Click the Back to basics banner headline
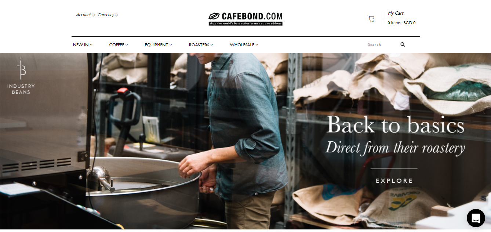The width and height of the screenshot is (491, 232). (x=395, y=124)
